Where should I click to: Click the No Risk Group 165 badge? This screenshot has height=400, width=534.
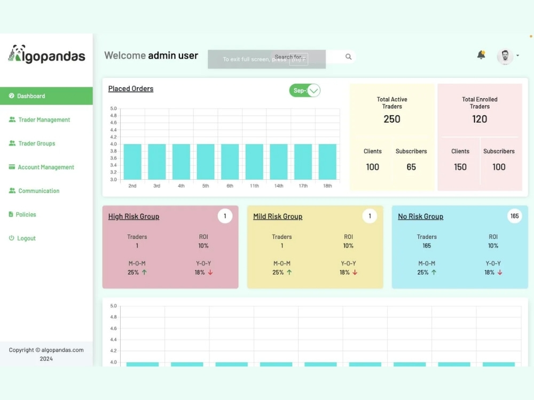pos(515,216)
